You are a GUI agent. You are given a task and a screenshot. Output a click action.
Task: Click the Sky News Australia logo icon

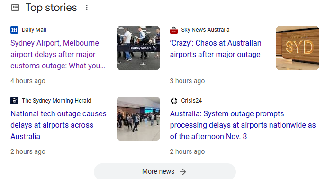174,30
